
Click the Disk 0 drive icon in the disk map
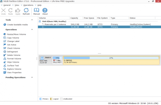tap(42, 58)
